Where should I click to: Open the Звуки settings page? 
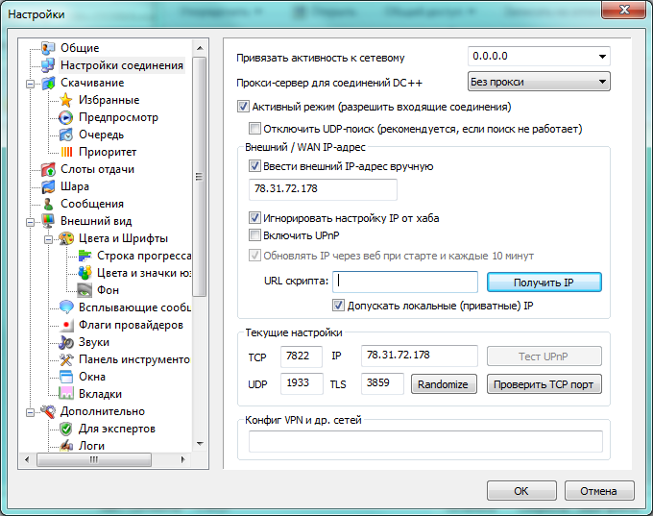pyautogui.click(x=94, y=342)
